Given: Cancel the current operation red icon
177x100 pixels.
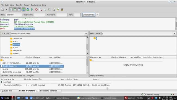Looking at the screenshot, I should [36, 9].
